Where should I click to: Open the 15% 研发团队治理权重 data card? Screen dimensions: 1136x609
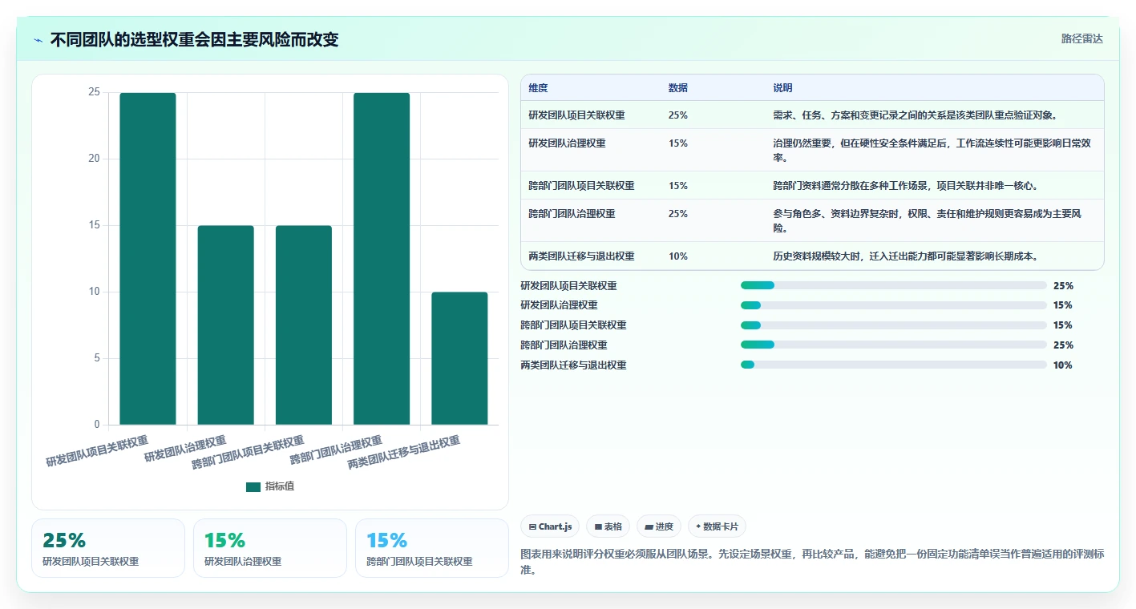270,548
